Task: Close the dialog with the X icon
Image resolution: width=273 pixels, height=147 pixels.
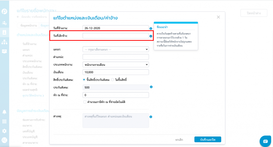Action: point(218,17)
